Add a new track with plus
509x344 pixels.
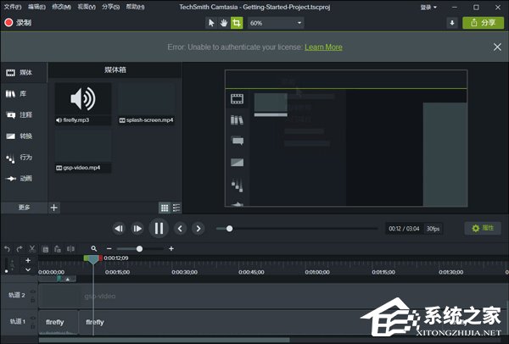pos(28,260)
